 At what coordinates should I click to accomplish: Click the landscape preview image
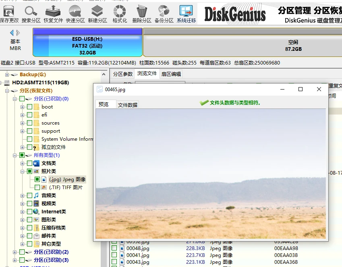coord(211,173)
